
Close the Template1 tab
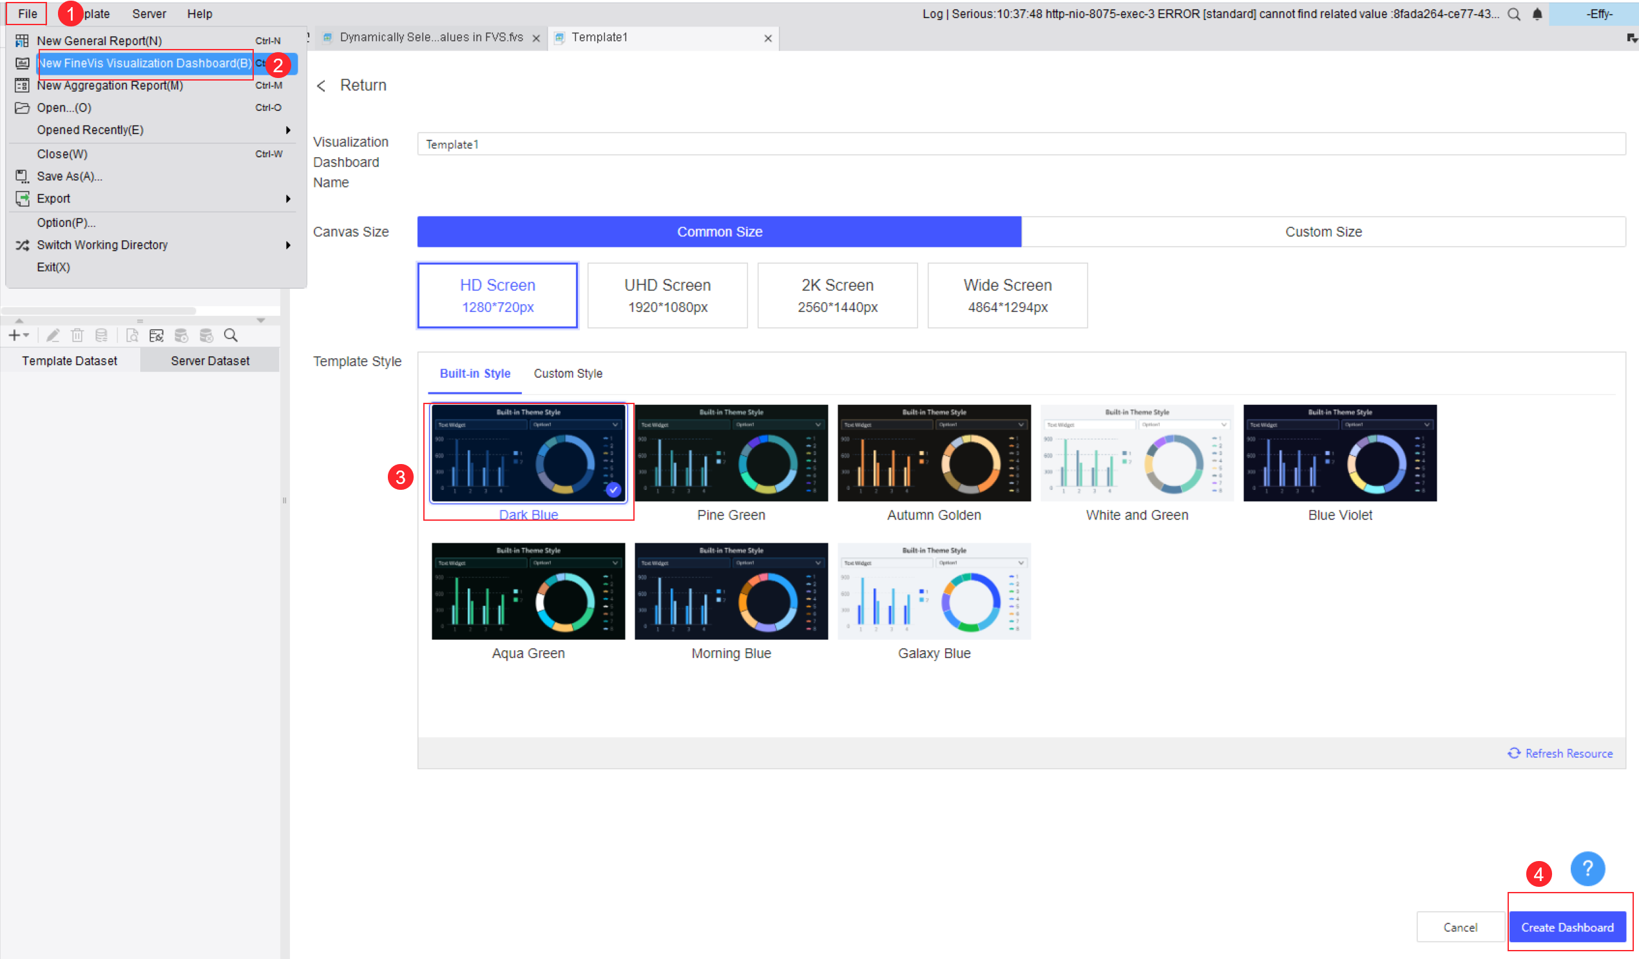(767, 39)
